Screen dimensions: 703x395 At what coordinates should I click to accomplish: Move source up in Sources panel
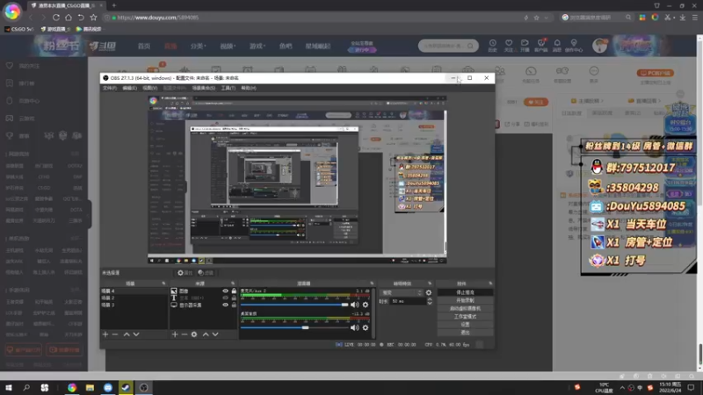[206, 334]
